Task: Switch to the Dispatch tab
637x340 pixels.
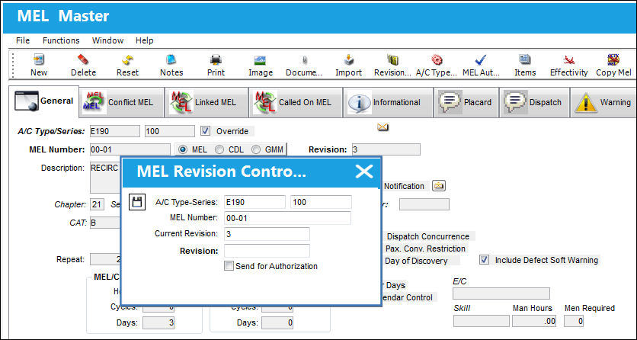Action: [534, 102]
